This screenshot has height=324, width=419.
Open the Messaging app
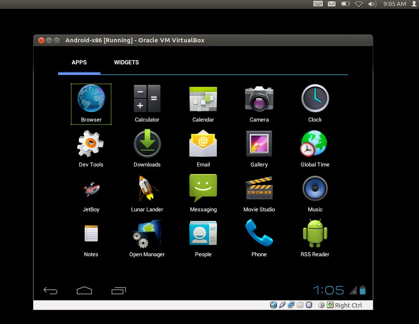203,194
